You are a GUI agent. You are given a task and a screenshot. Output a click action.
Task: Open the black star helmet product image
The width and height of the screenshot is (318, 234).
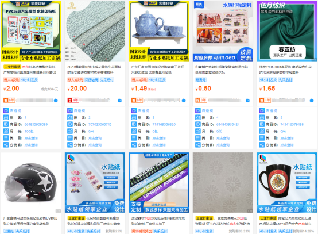(x=31, y=183)
